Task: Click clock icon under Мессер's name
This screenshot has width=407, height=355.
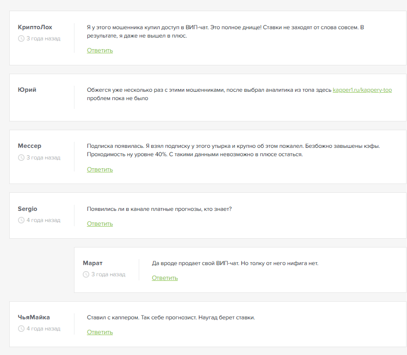Action: click(21, 158)
